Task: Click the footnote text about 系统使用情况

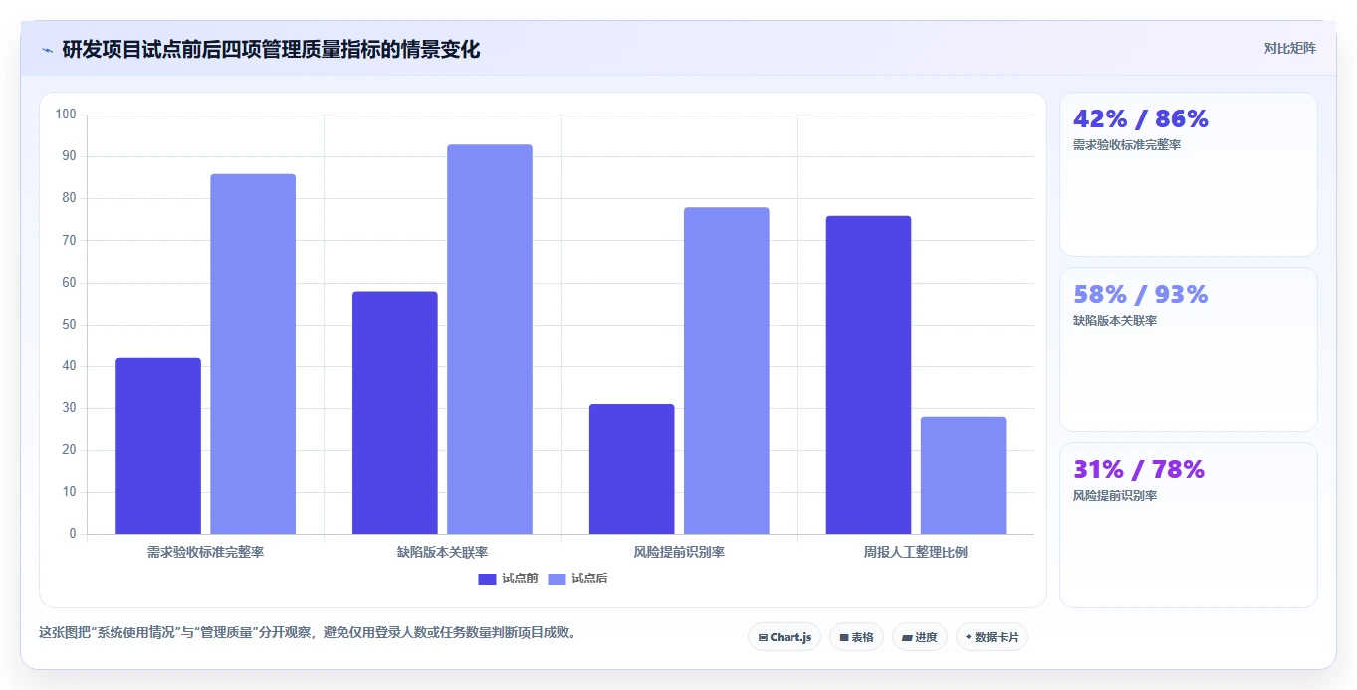Action: (308, 632)
